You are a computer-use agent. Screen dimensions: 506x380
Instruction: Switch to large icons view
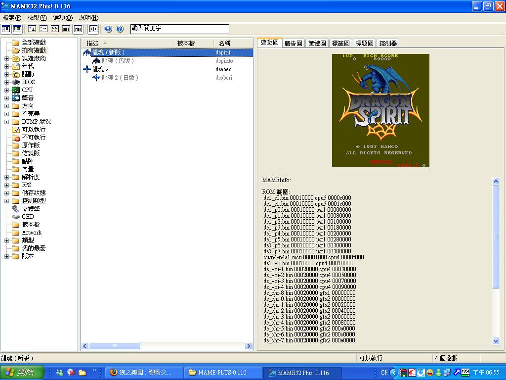click(x=32, y=29)
